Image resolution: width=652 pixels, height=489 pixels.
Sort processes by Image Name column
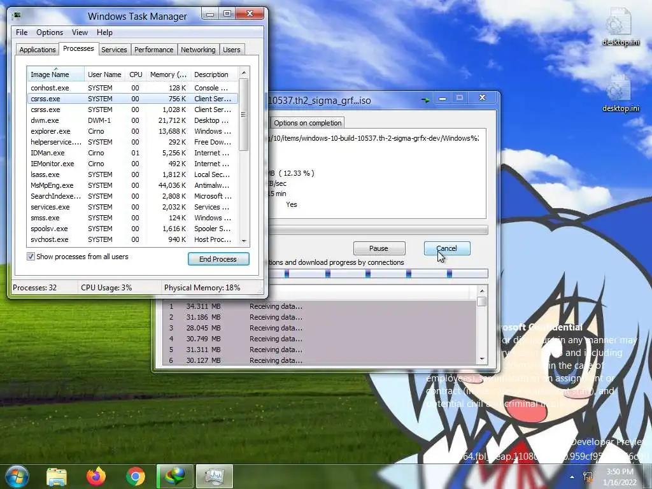(x=56, y=74)
